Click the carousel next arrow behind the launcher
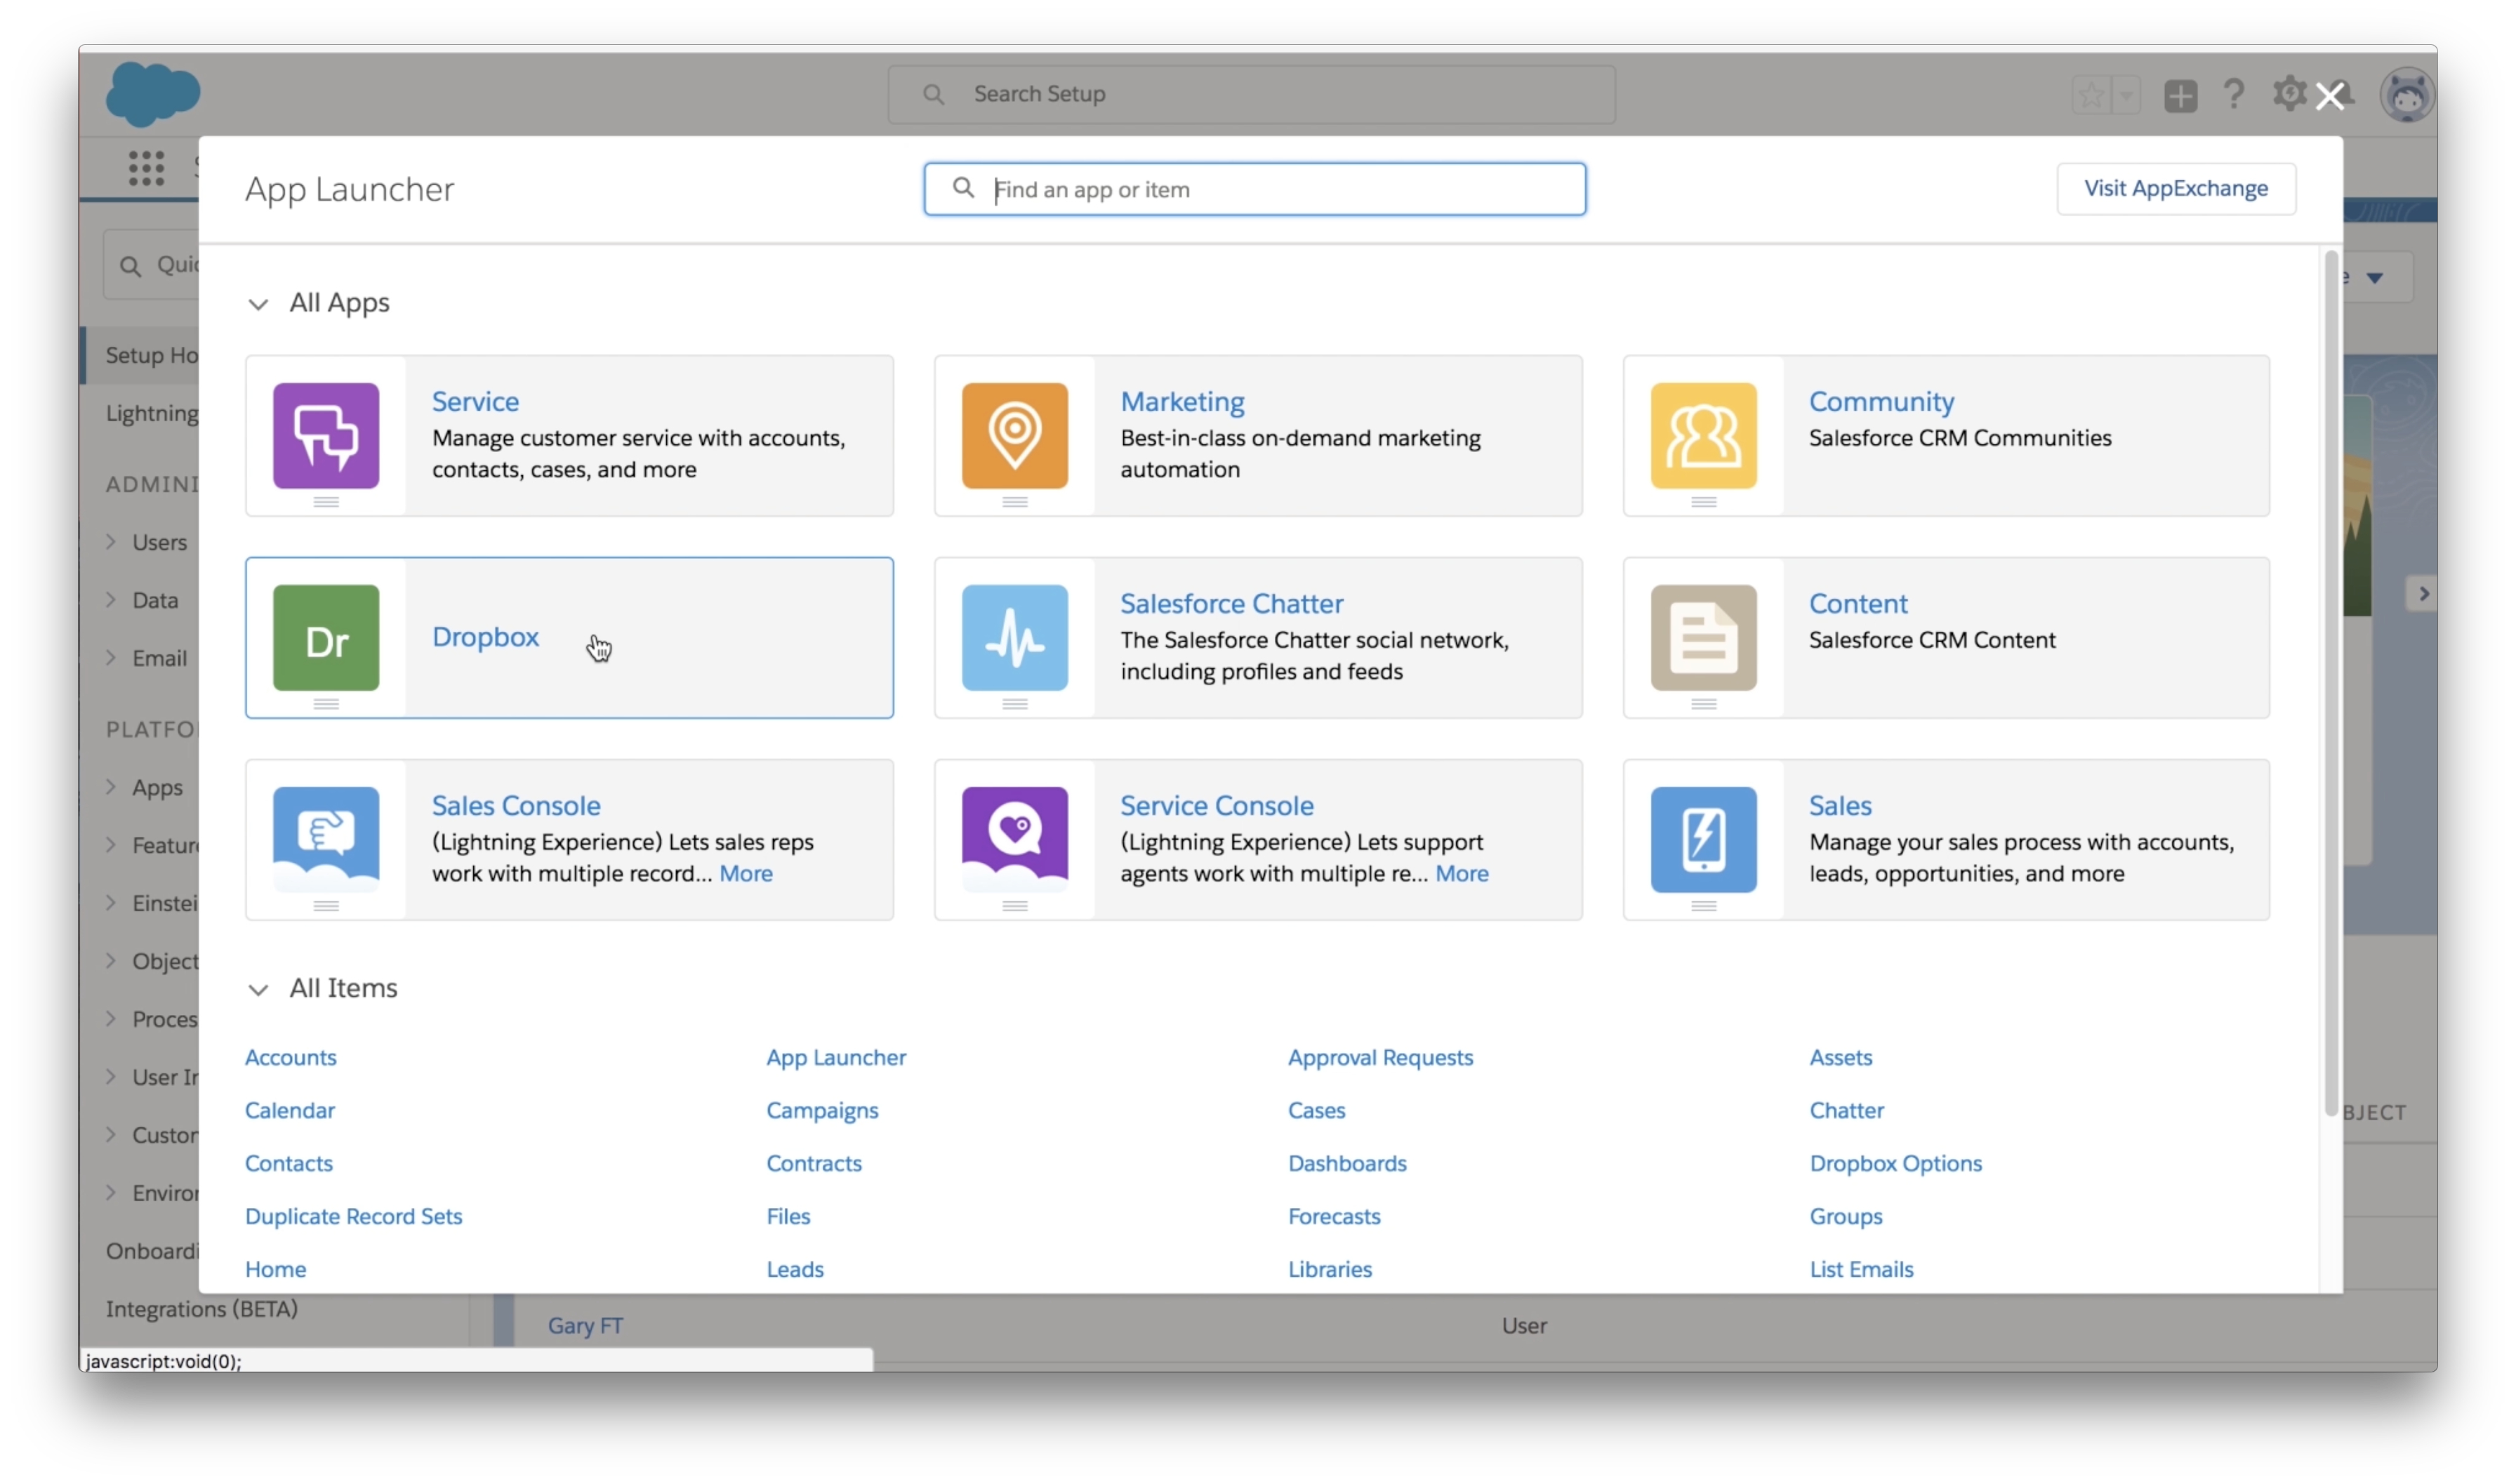 2422,593
